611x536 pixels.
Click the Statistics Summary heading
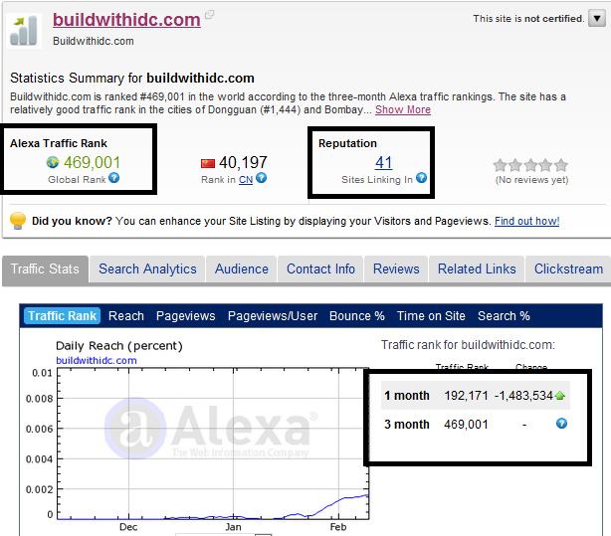(132, 78)
